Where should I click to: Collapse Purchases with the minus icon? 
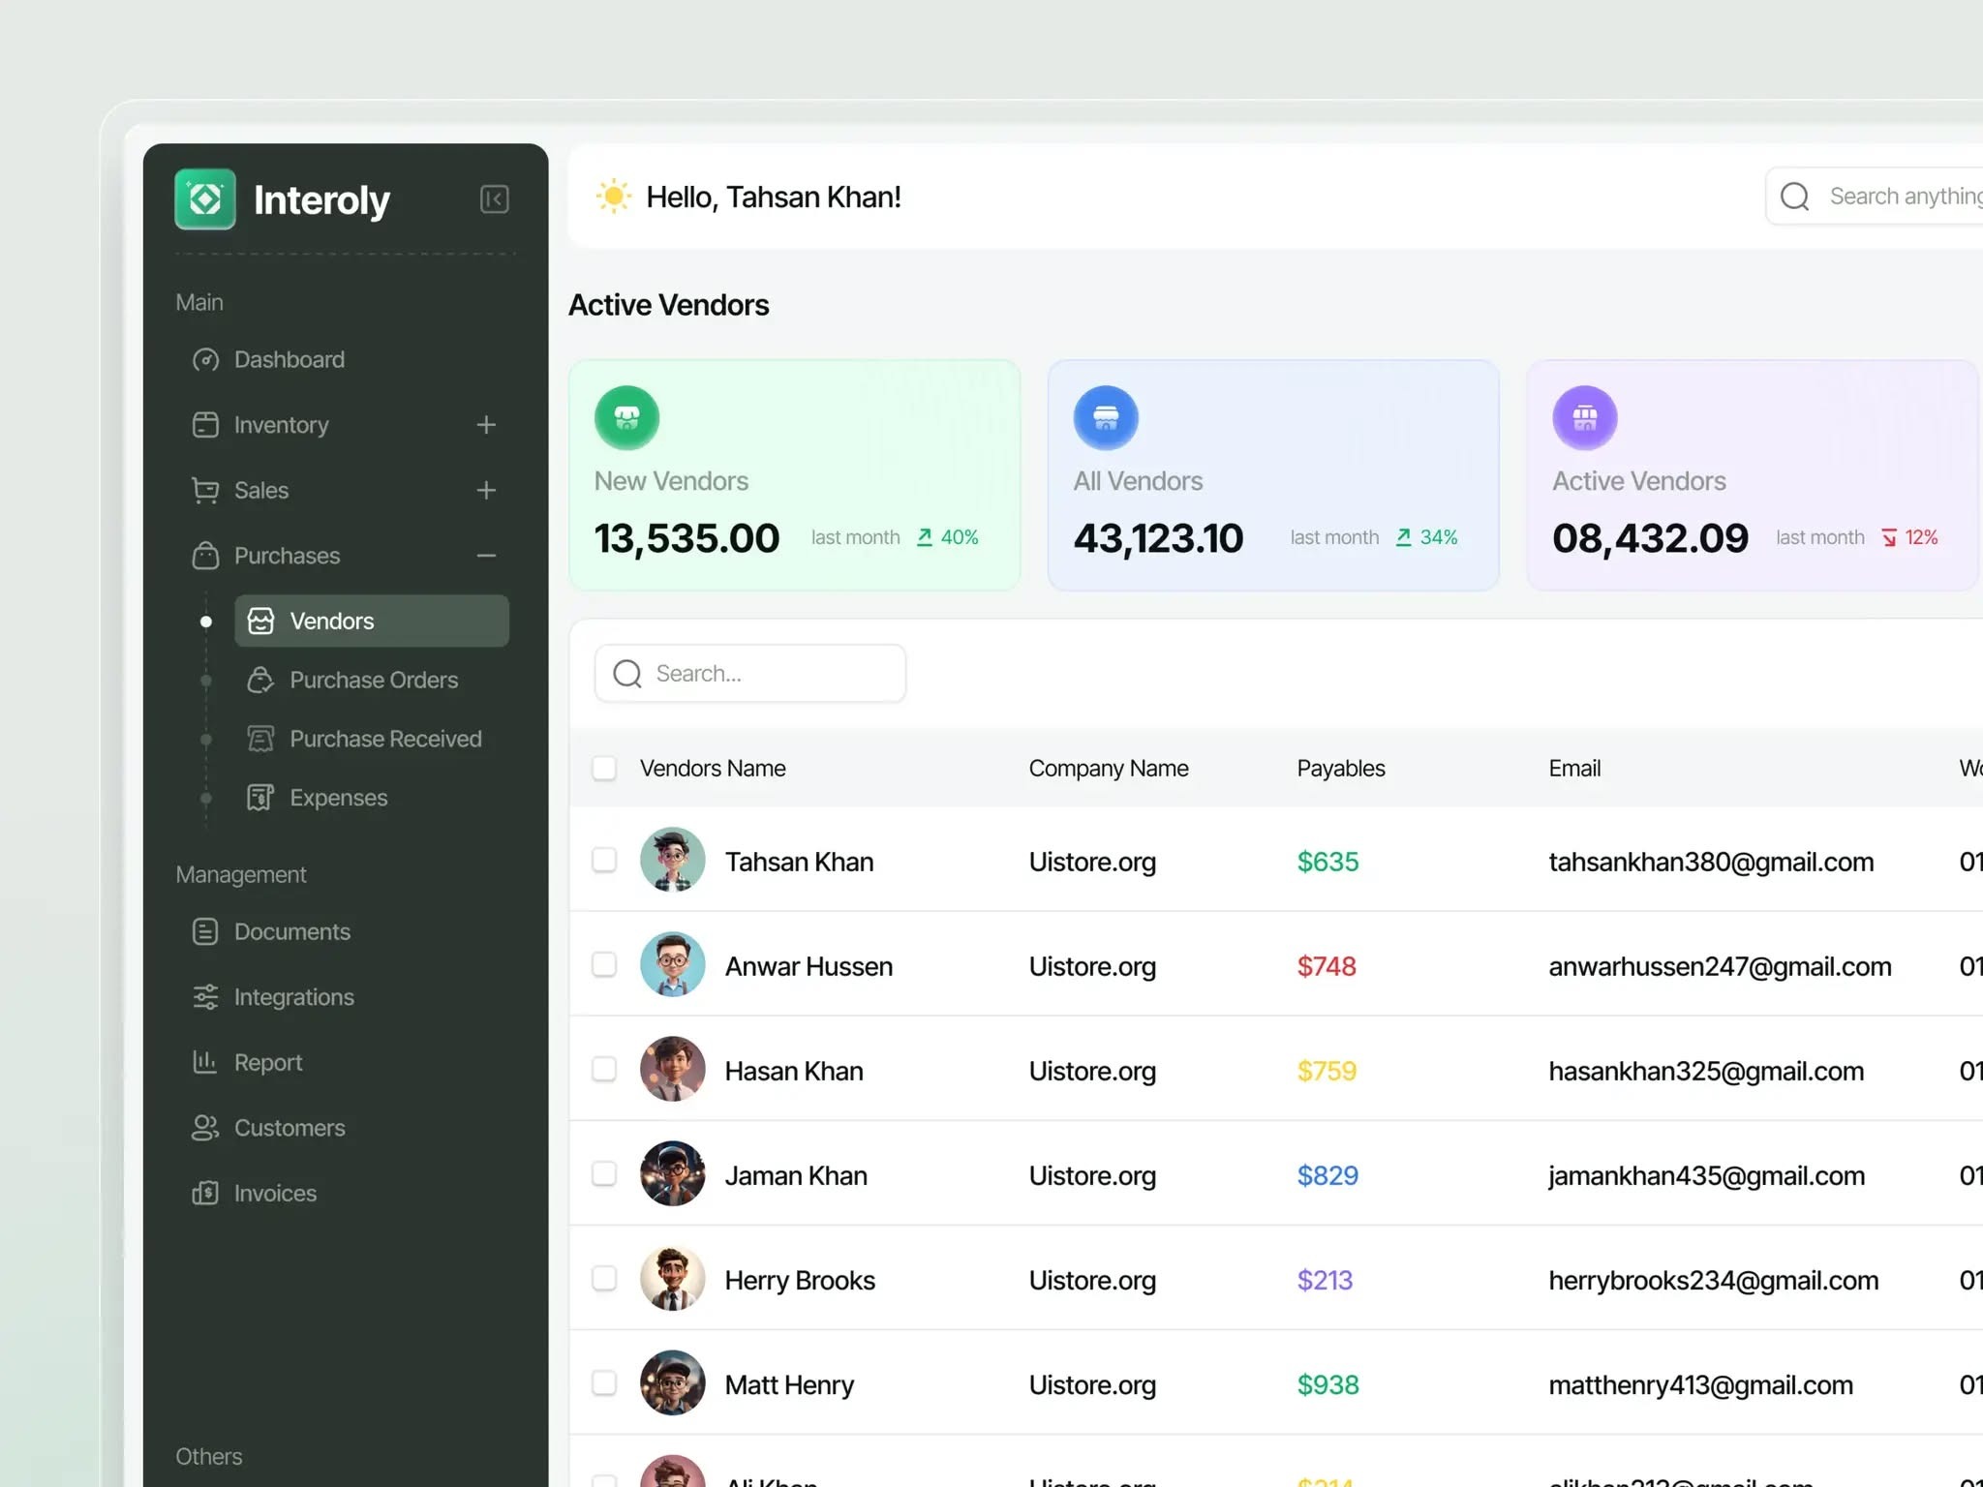(x=486, y=556)
